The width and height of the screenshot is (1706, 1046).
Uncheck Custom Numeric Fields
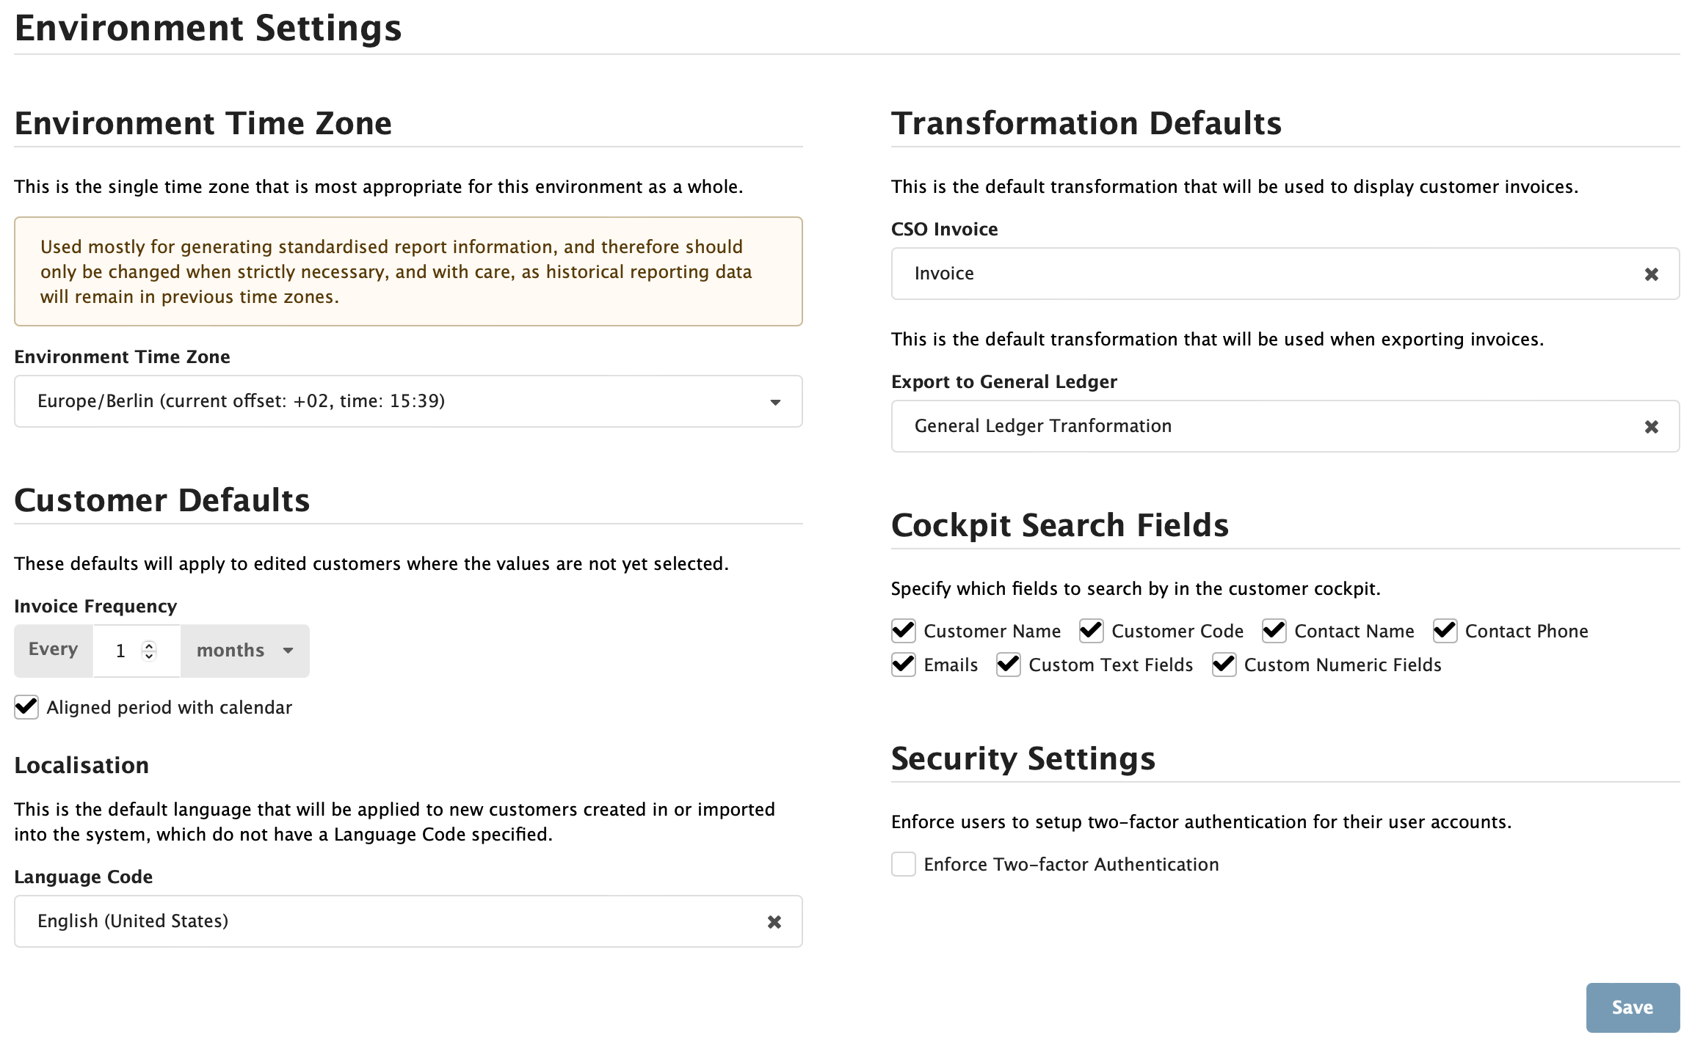click(1224, 665)
